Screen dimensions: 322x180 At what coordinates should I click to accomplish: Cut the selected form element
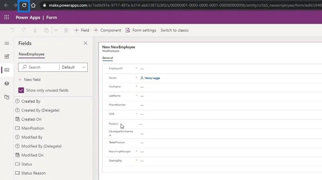point(35,30)
